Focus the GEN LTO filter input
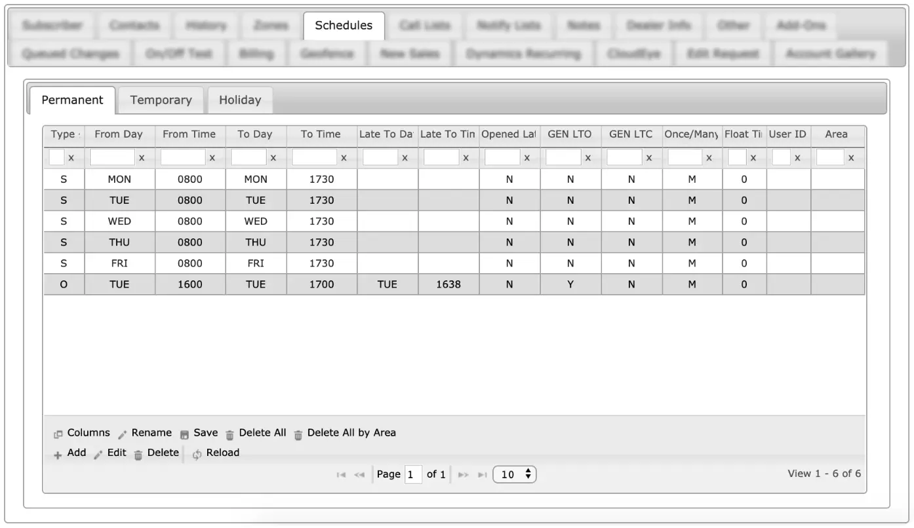 tap(563, 158)
